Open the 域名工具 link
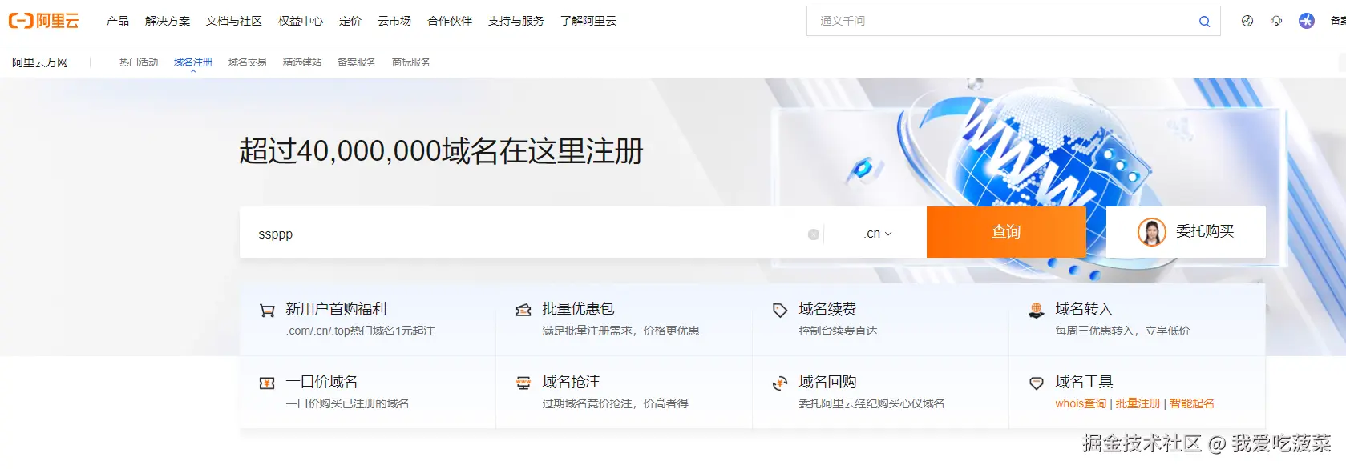1346x469 pixels. coord(1084,382)
